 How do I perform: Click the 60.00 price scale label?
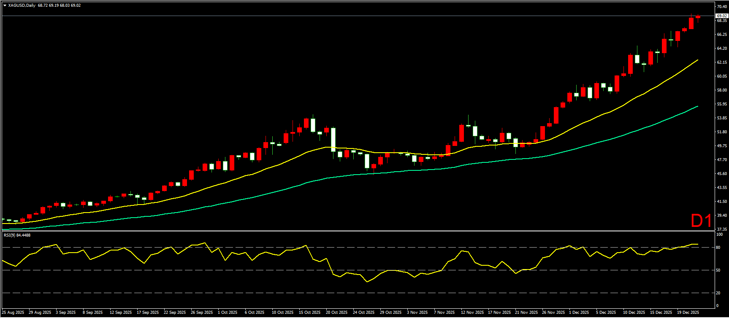(x=721, y=76)
